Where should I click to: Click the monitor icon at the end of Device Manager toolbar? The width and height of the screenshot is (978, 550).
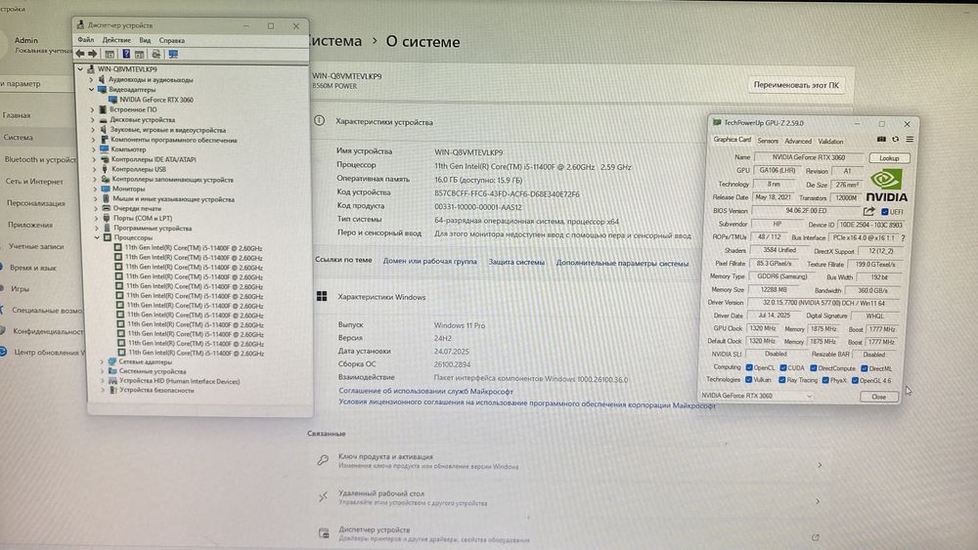pos(173,54)
